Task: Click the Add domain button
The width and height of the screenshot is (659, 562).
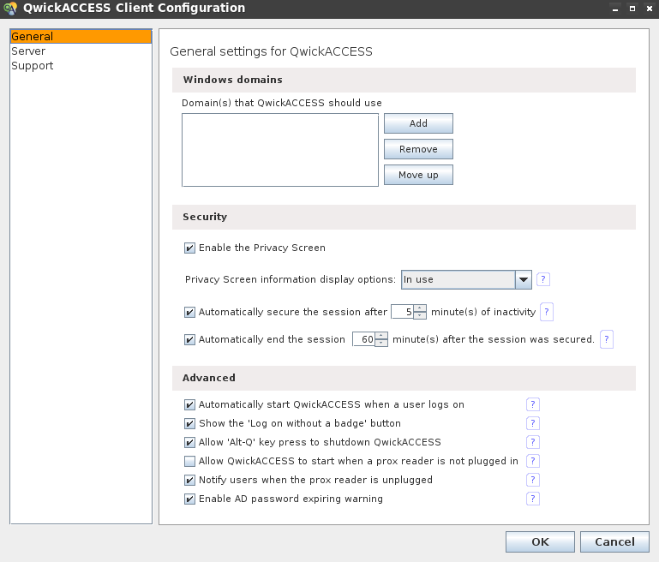Action: [418, 123]
